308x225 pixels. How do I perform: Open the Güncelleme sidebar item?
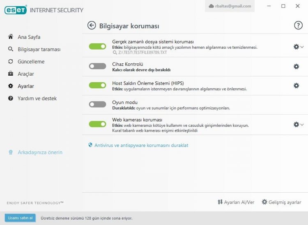(31, 62)
